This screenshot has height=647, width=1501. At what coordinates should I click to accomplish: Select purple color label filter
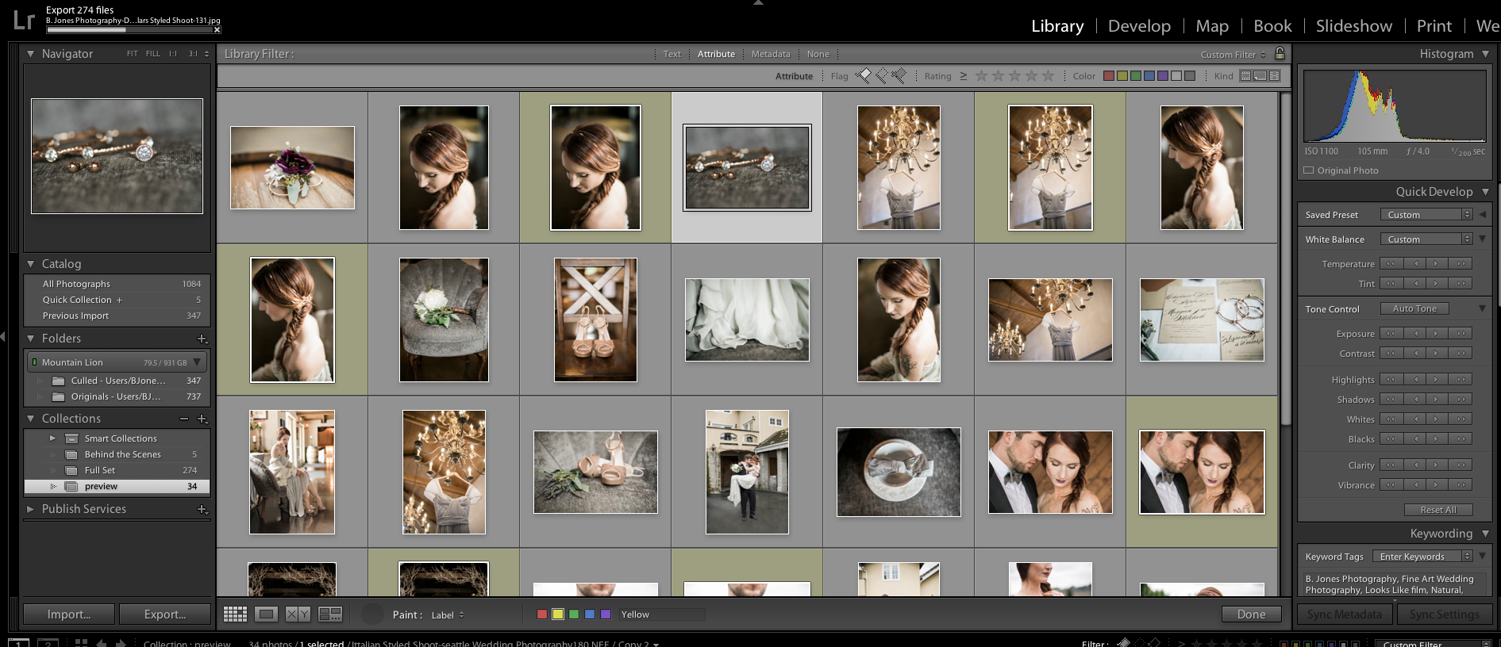[1163, 76]
